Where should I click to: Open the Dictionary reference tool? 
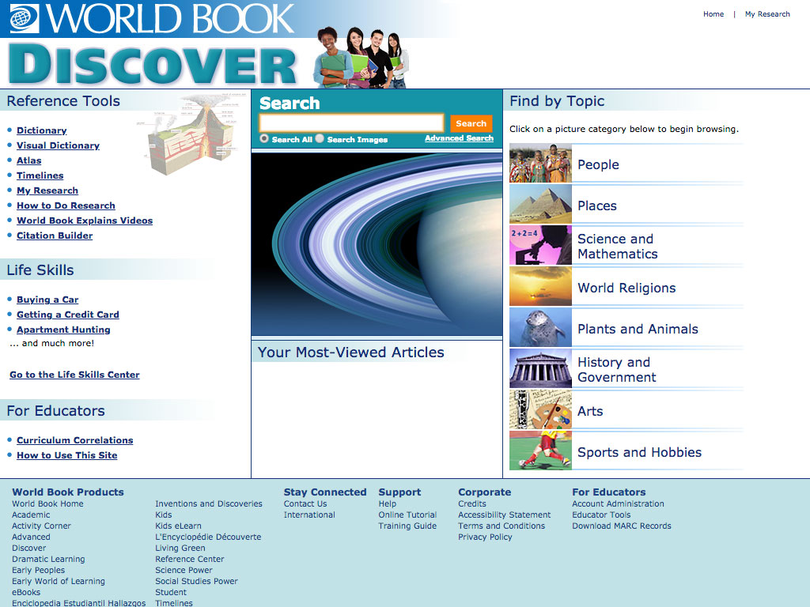pyautogui.click(x=41, y=130)
